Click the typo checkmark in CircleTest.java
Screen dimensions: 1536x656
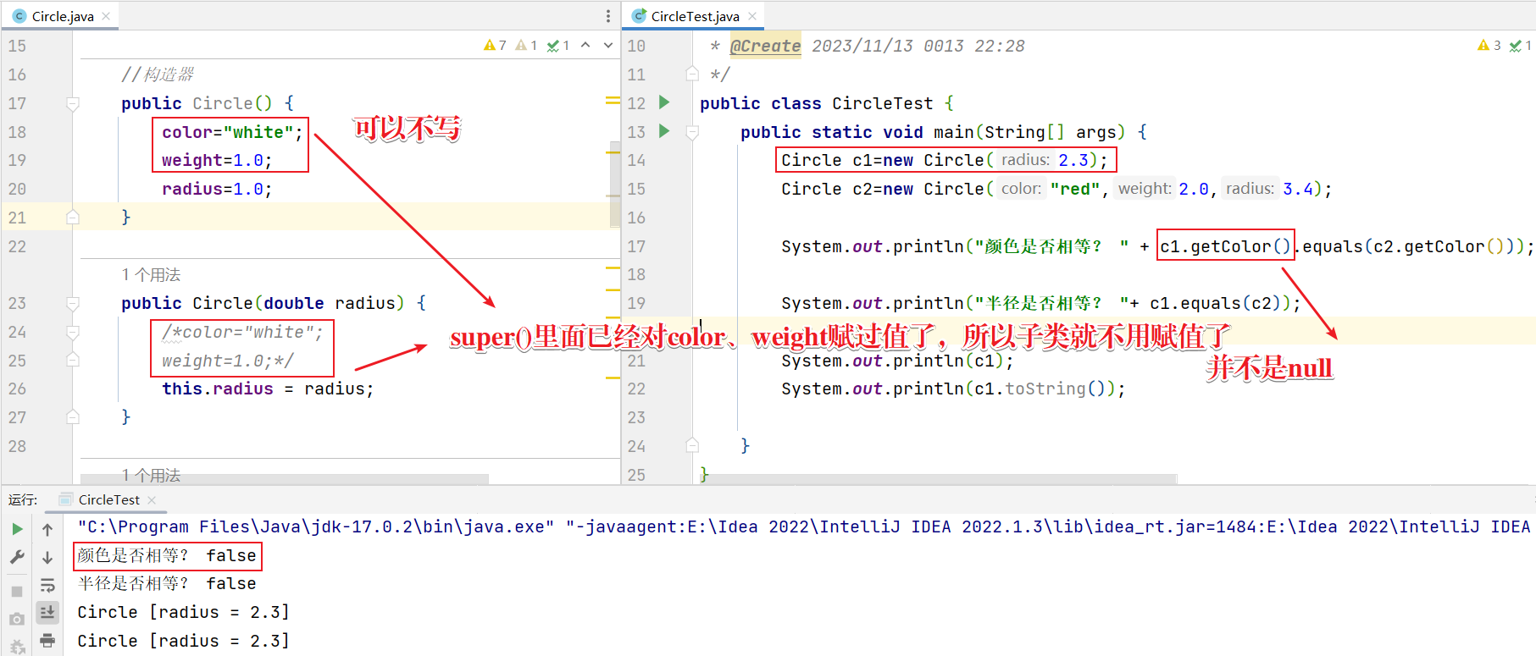[x=1520, y=45]
